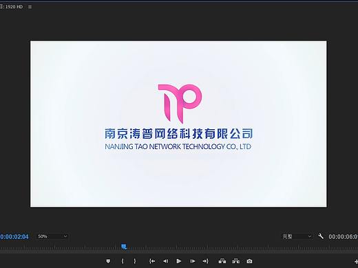
Task: Open the 1920 HD panel menu
Action: 30,7
